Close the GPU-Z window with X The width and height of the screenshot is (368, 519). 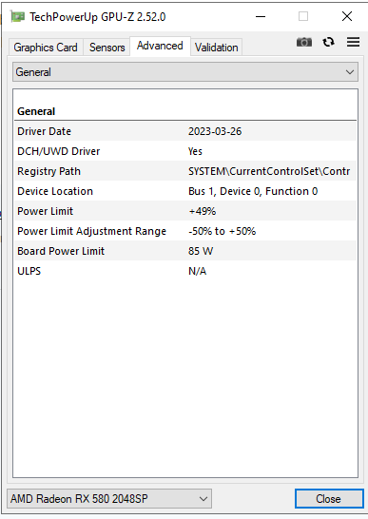pyautogui.click(x=347, y=16)
